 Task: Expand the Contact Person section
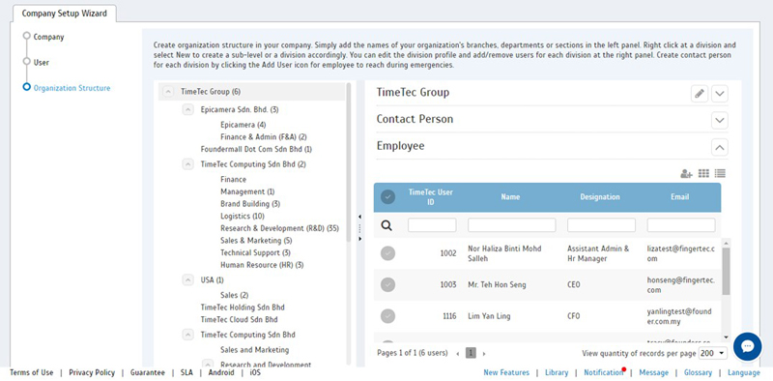tap(720, 120)
